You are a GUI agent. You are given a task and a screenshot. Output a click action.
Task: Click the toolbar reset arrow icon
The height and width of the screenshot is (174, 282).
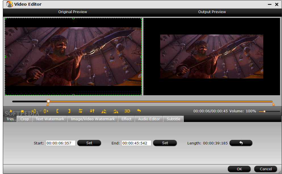(x=139, y=111)
